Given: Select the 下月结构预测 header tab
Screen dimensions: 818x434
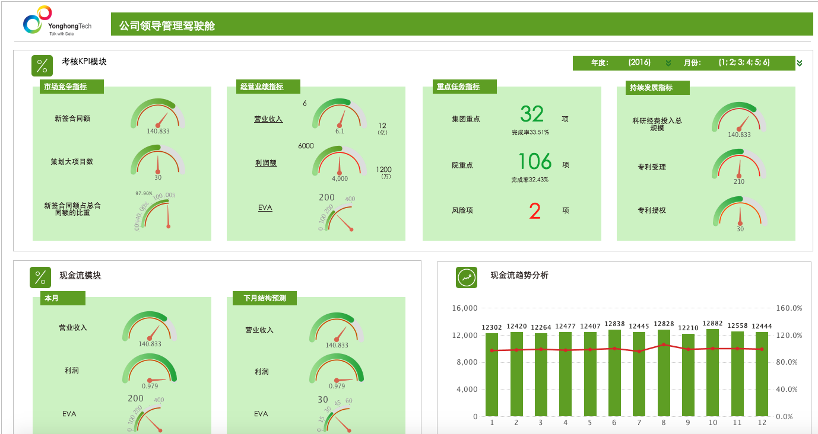Looking at the screenshot, I should tap(265, 298).
